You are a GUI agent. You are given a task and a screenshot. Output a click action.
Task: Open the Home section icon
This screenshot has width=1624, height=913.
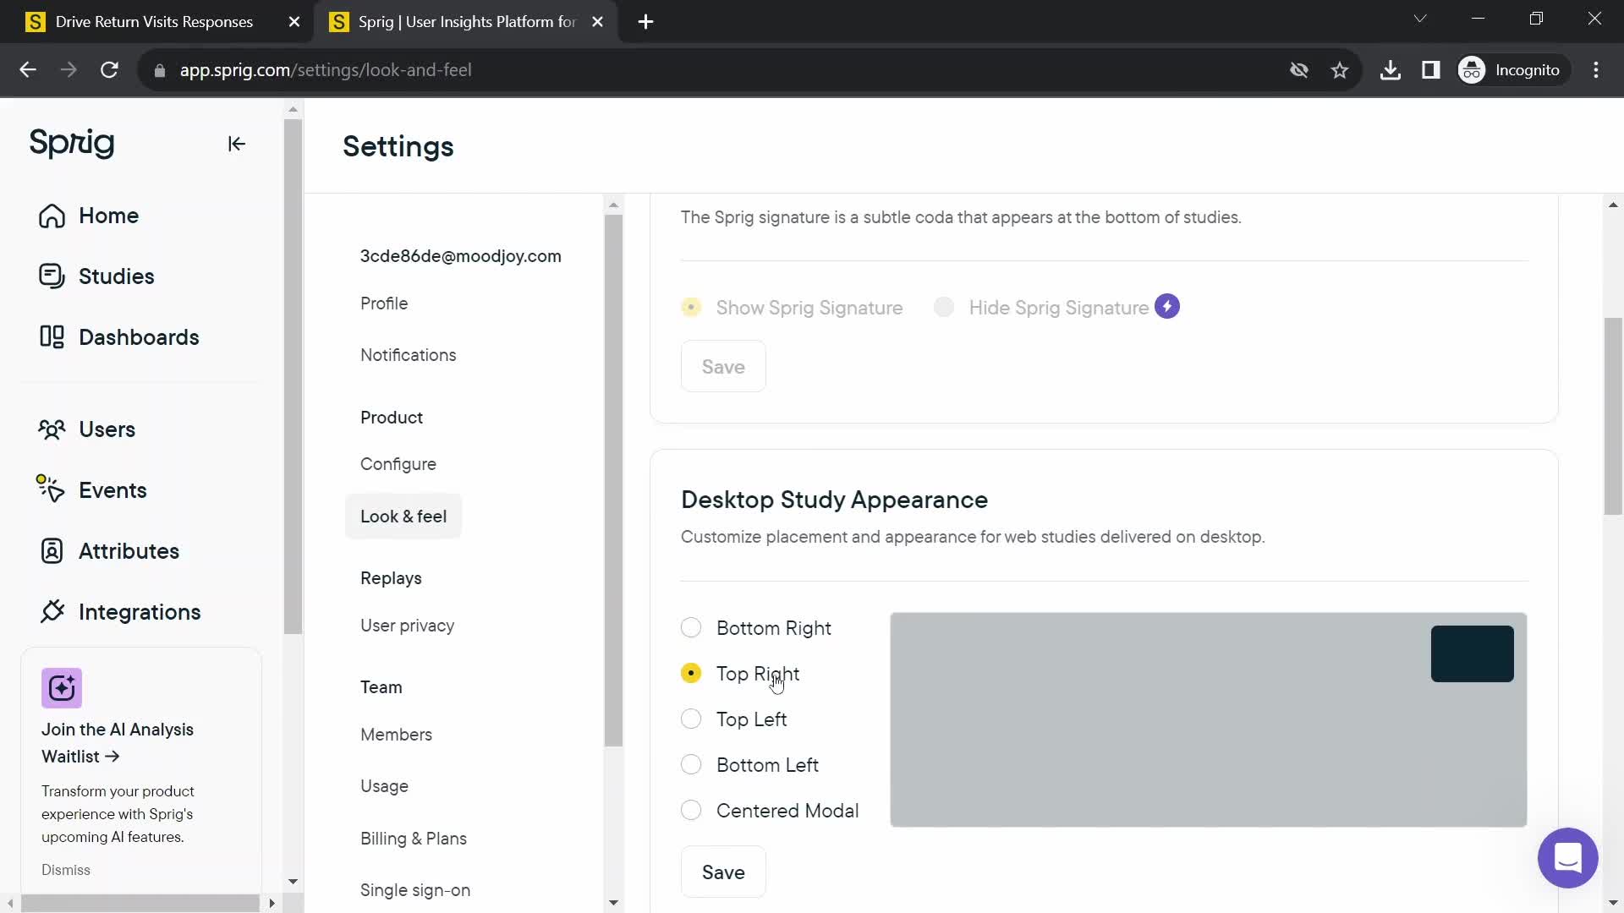pyautogui.click(x=52, y=216)
